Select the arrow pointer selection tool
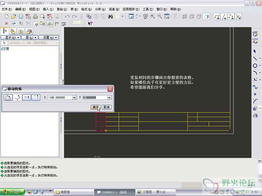Screen dimensions: 262x196 (255, 51)
